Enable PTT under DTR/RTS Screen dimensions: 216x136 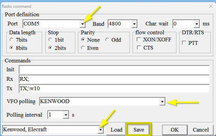(x=184, y=43)
